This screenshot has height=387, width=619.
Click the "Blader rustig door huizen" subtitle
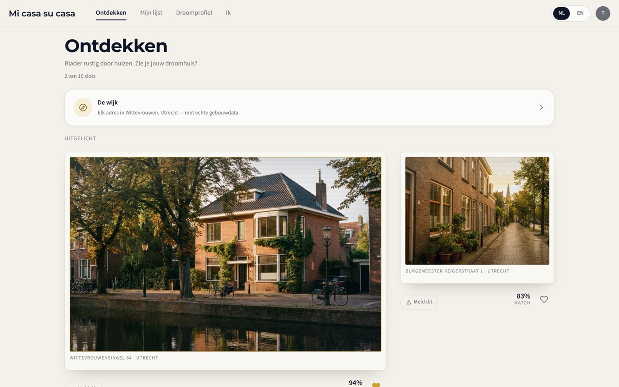point(131,63)
